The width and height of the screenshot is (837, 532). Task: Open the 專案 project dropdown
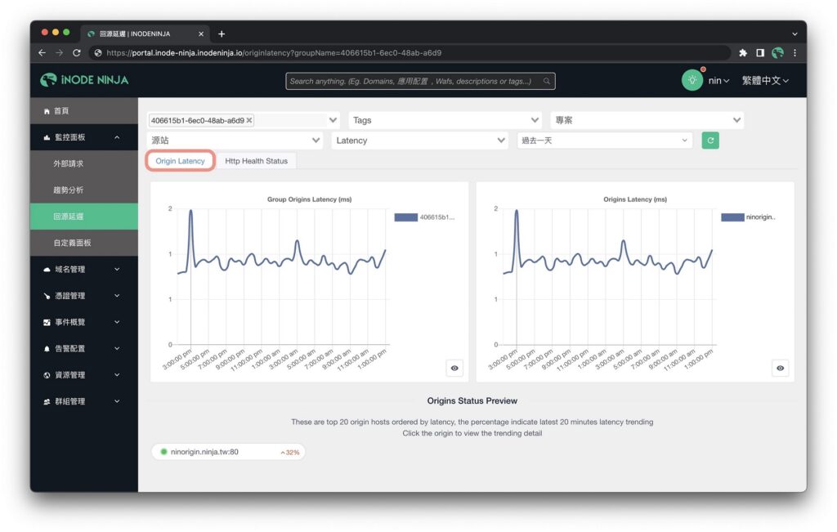pyautogui.click(x=647, y=120)
